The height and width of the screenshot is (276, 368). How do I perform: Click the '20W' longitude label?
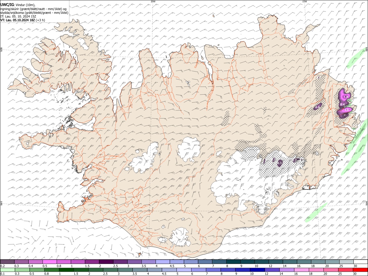pos(153,1)
